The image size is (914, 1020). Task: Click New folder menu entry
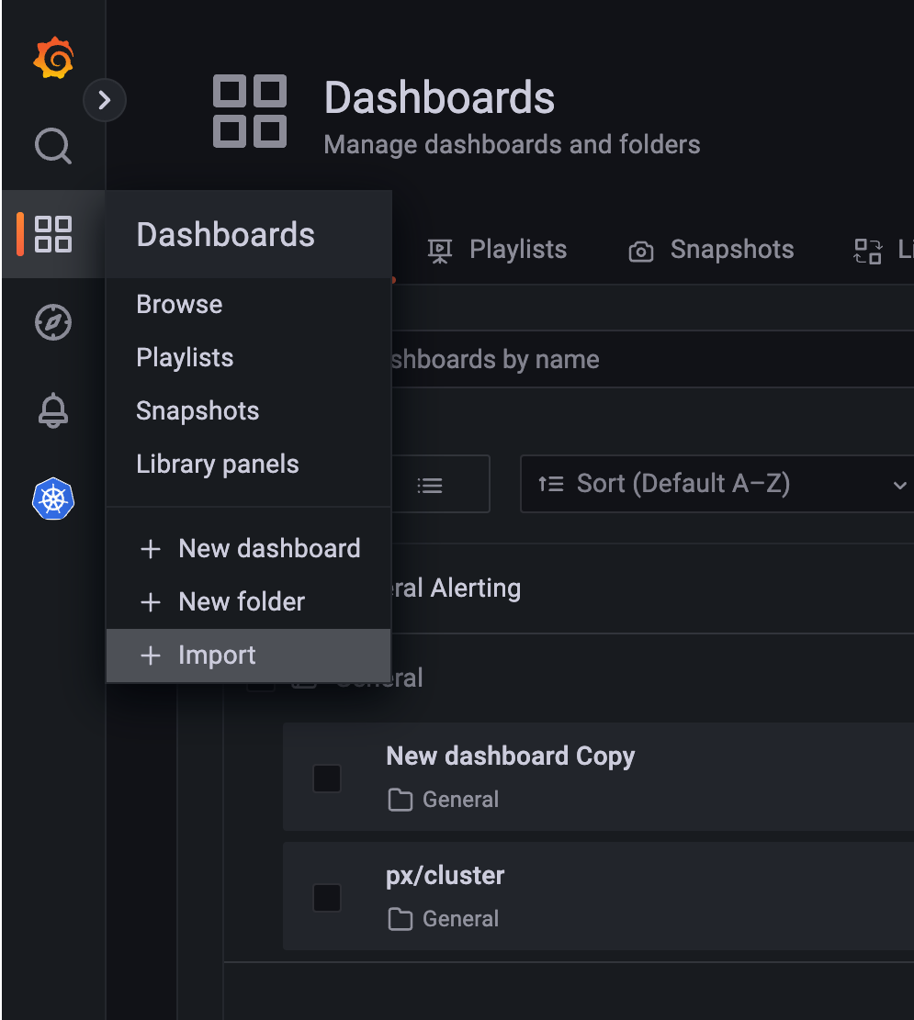pos(242,601)
